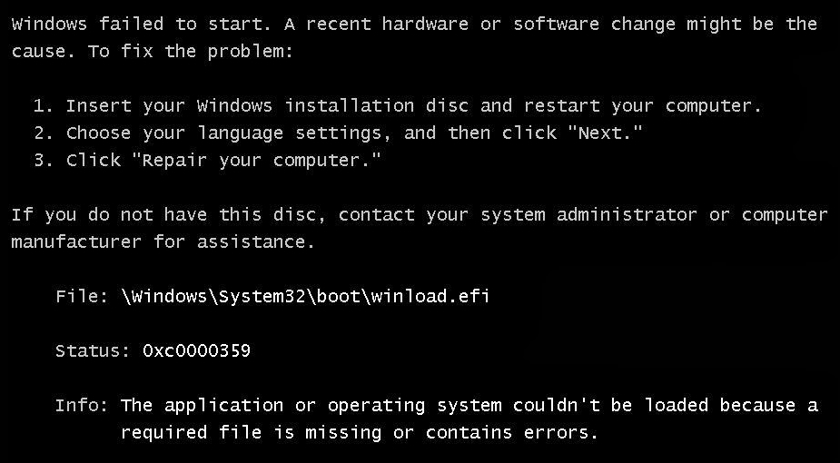Click the 'Status:' label
The height and width of the screenshot is (463, 840).
pos(94,350)
